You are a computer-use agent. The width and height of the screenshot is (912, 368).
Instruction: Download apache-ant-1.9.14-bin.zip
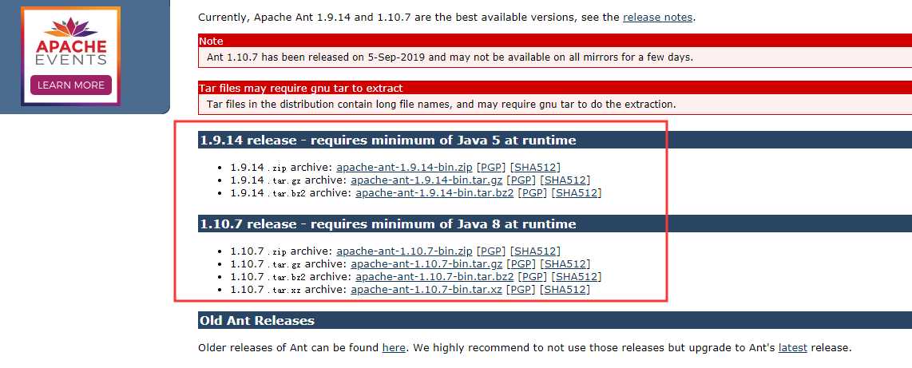(x=404, y=168)
